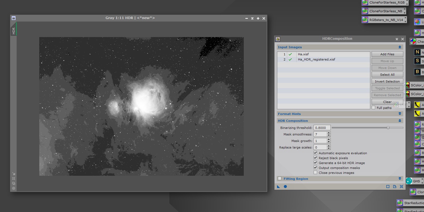The width and height of the screenshot is (424, 212).
Task: Disable Automatic exposure evaluation checkbox
Action: click(x=315, y=153)
